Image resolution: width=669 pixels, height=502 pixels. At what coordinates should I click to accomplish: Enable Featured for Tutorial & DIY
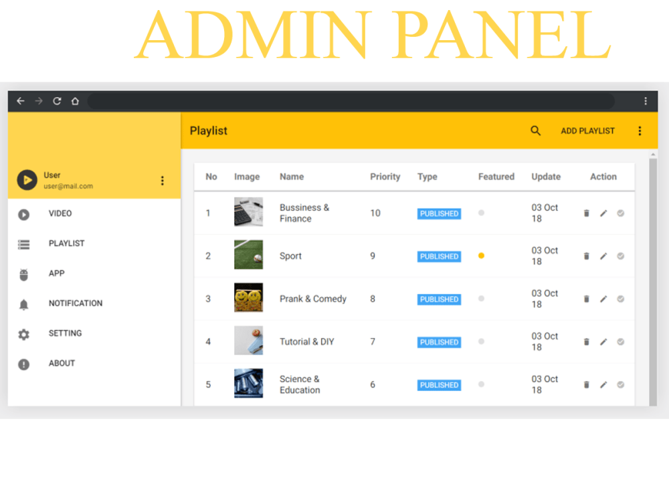tap(481, 341)
